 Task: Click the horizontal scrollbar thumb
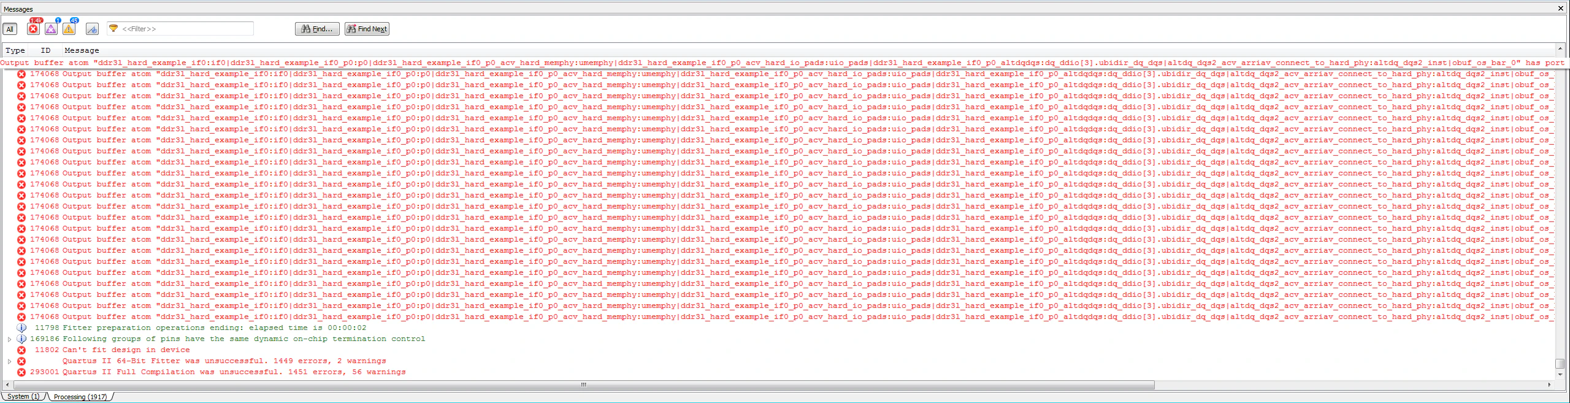click(583, 385)
